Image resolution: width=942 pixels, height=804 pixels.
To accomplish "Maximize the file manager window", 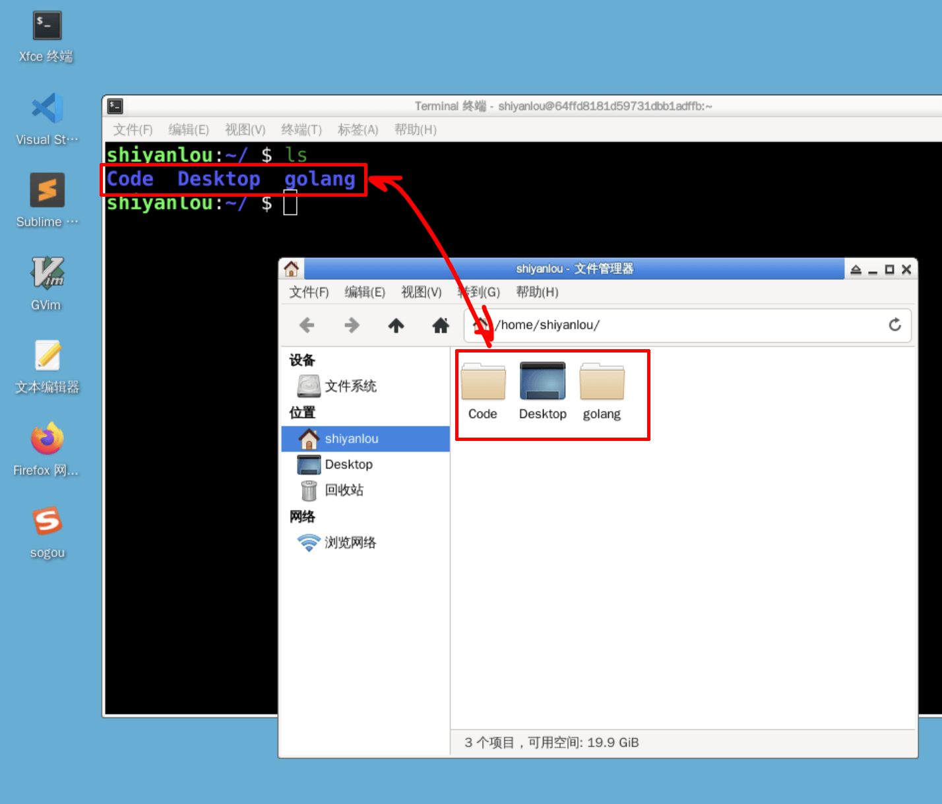I will tap(889, 269).
